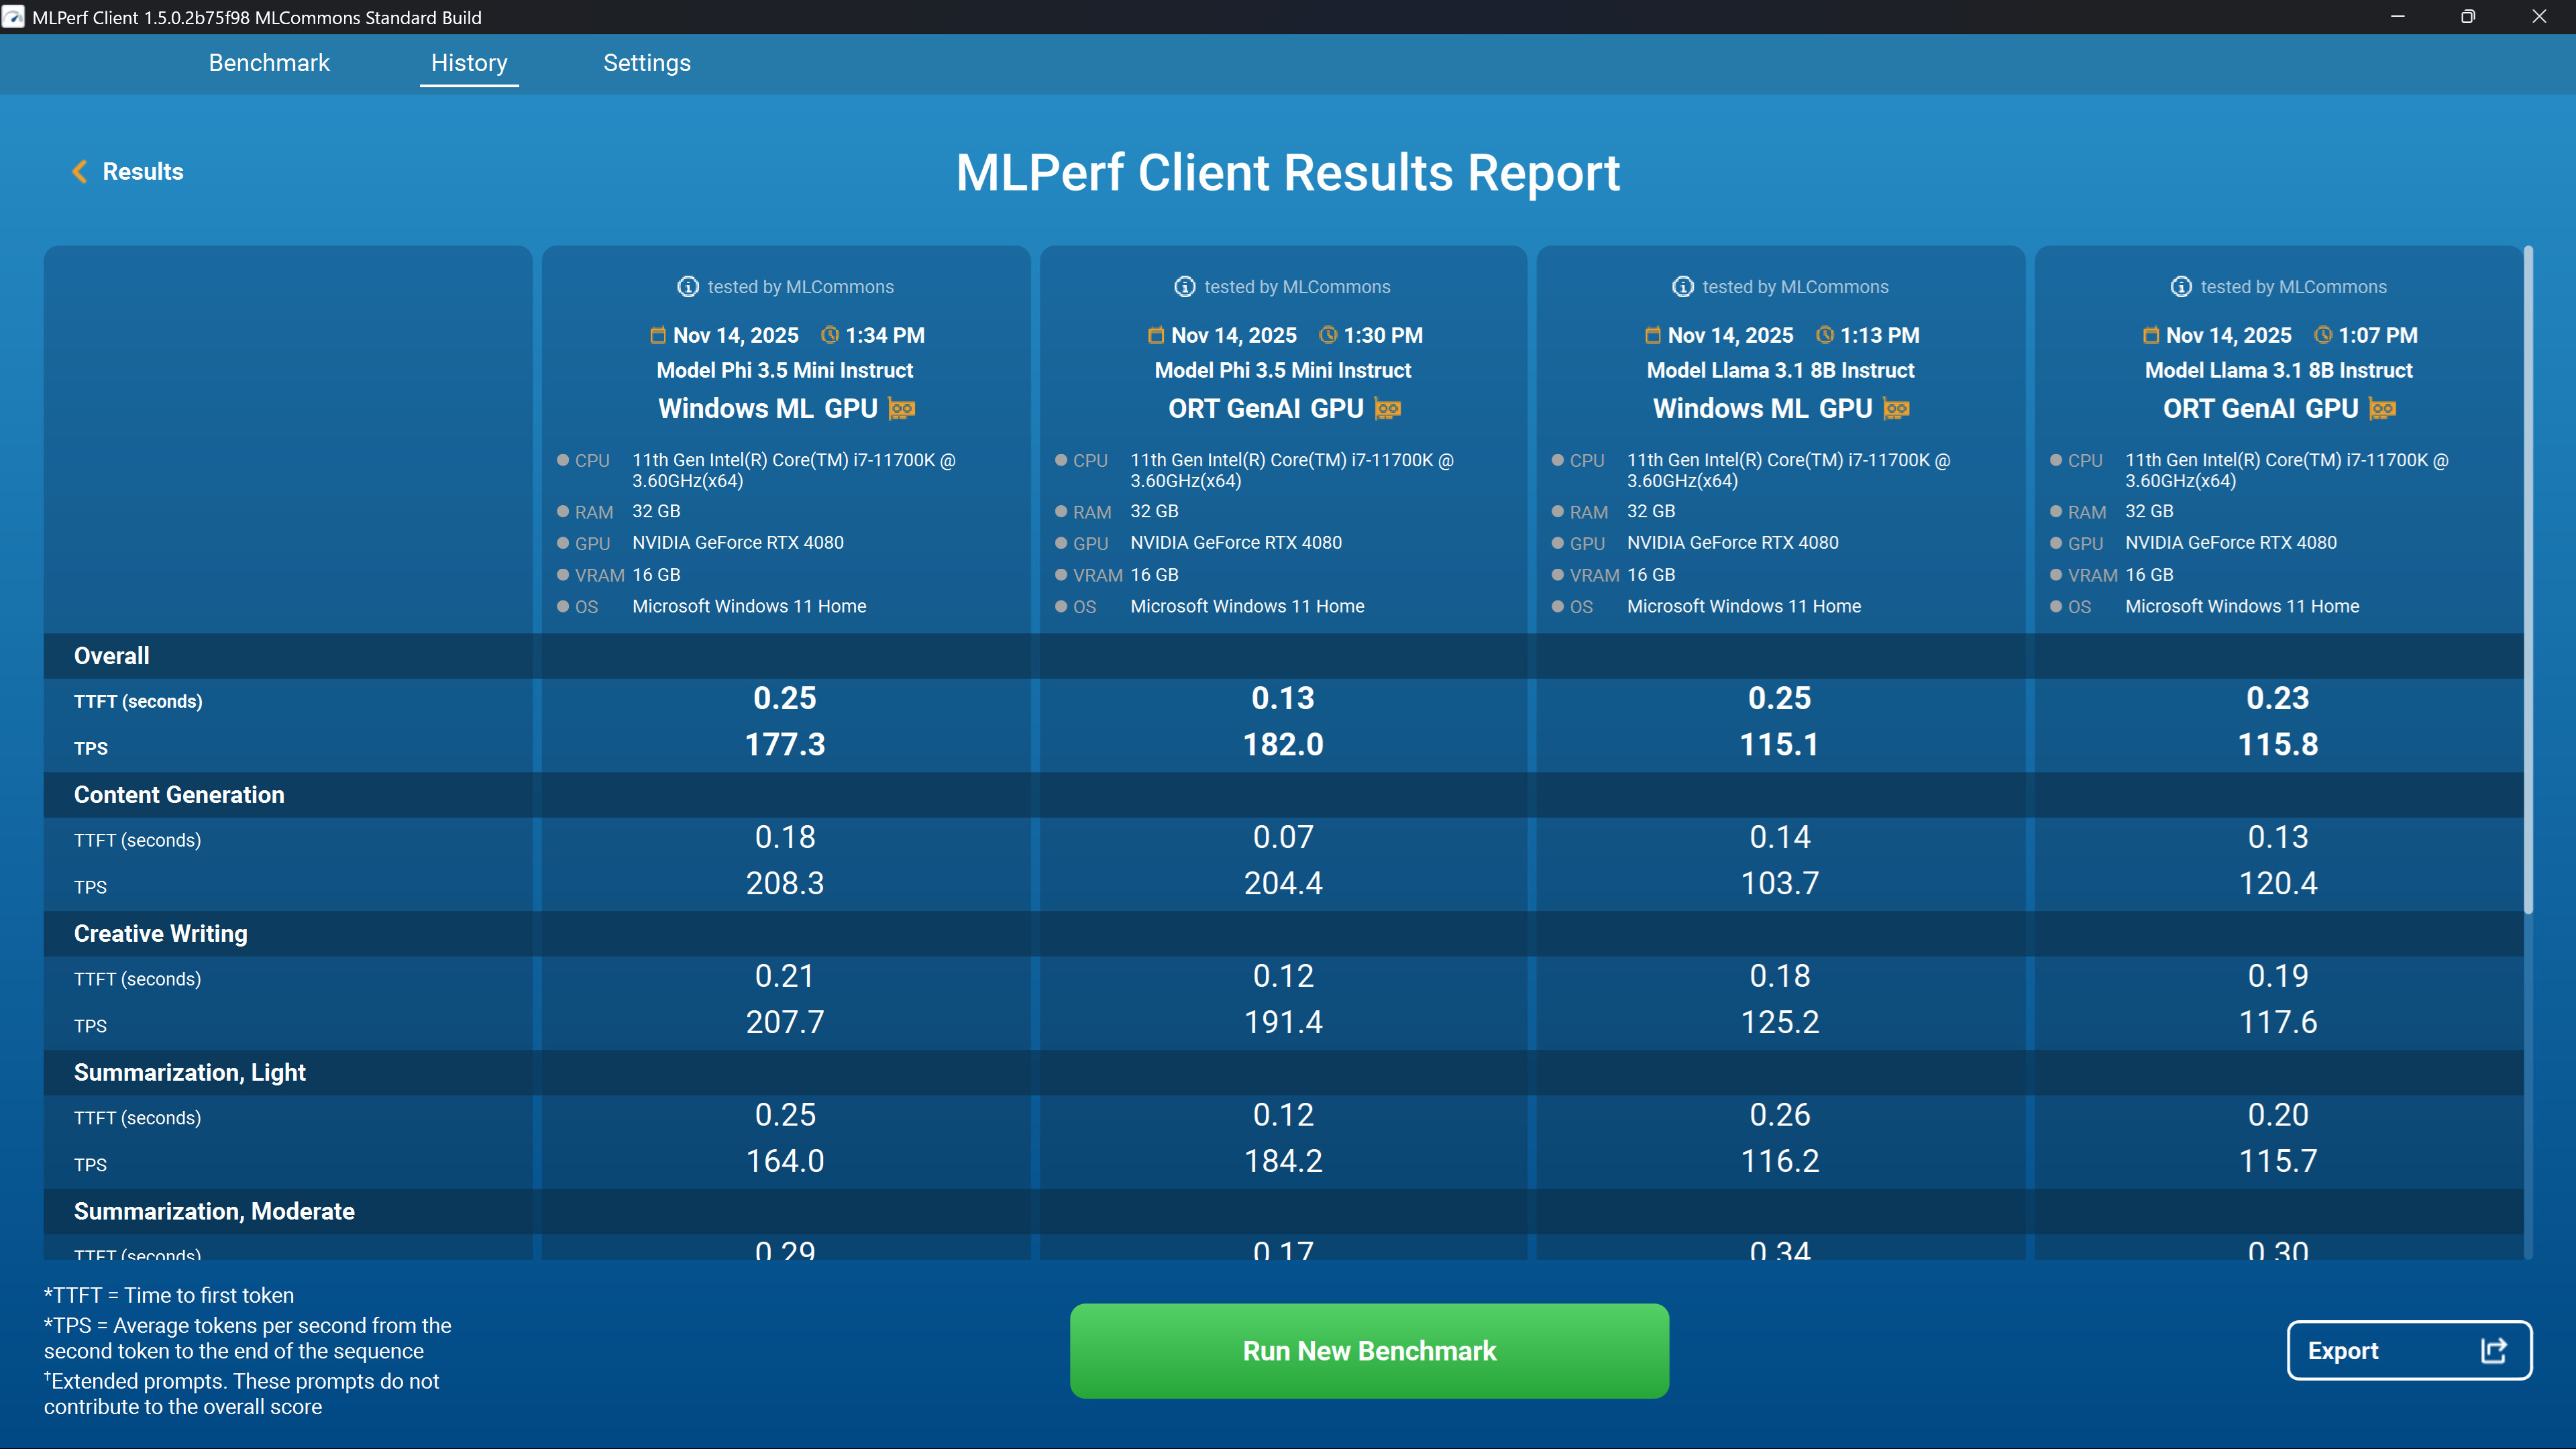This screenshot has height=1449, width=2576.
Task: Click the clock icon beside 1:30 PM
Action: (x=1328, y=335)
